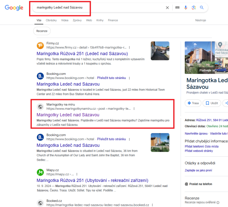
Task: Switch to the Videa tab
Action: coord(65,20)
